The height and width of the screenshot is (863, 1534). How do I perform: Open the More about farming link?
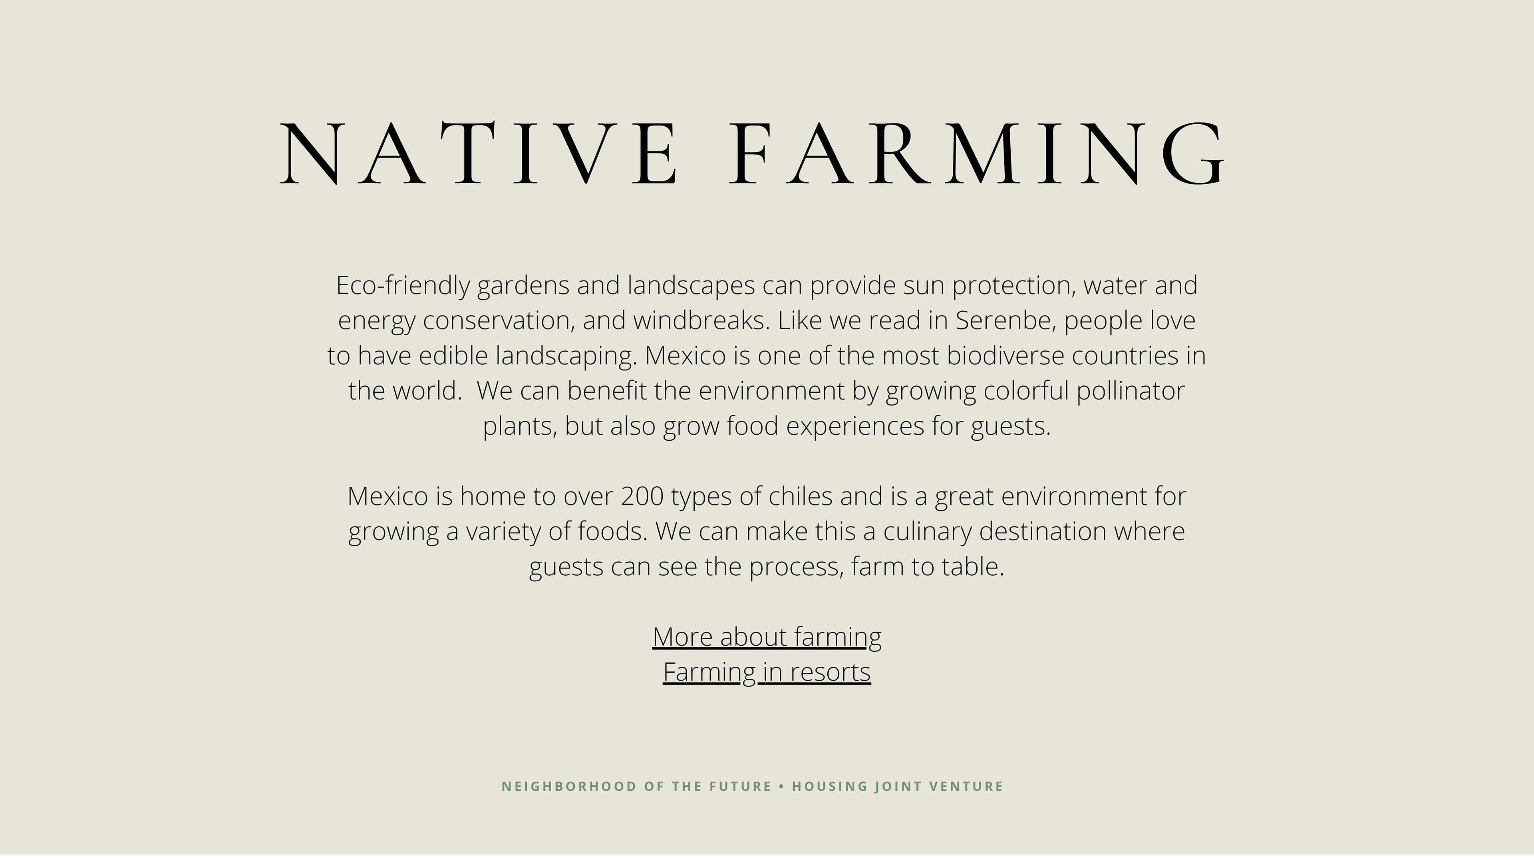767,637
